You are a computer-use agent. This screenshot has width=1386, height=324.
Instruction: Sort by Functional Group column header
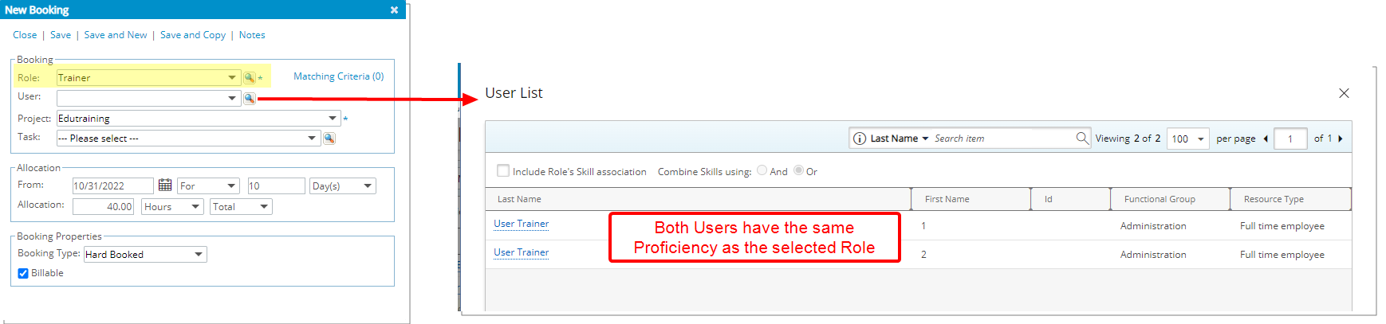click(x=1160, y=199)
